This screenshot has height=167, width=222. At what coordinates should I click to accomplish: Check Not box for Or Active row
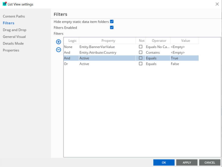141,64
